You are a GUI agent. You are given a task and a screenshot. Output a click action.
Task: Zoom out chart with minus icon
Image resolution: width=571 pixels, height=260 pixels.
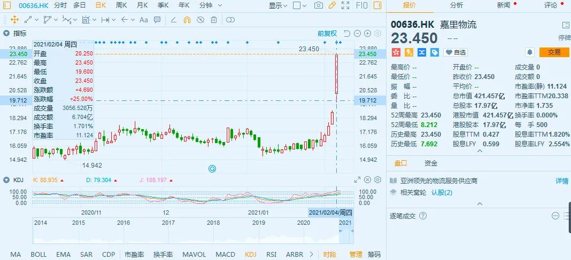pyautogui.click(x=357, y=34)
